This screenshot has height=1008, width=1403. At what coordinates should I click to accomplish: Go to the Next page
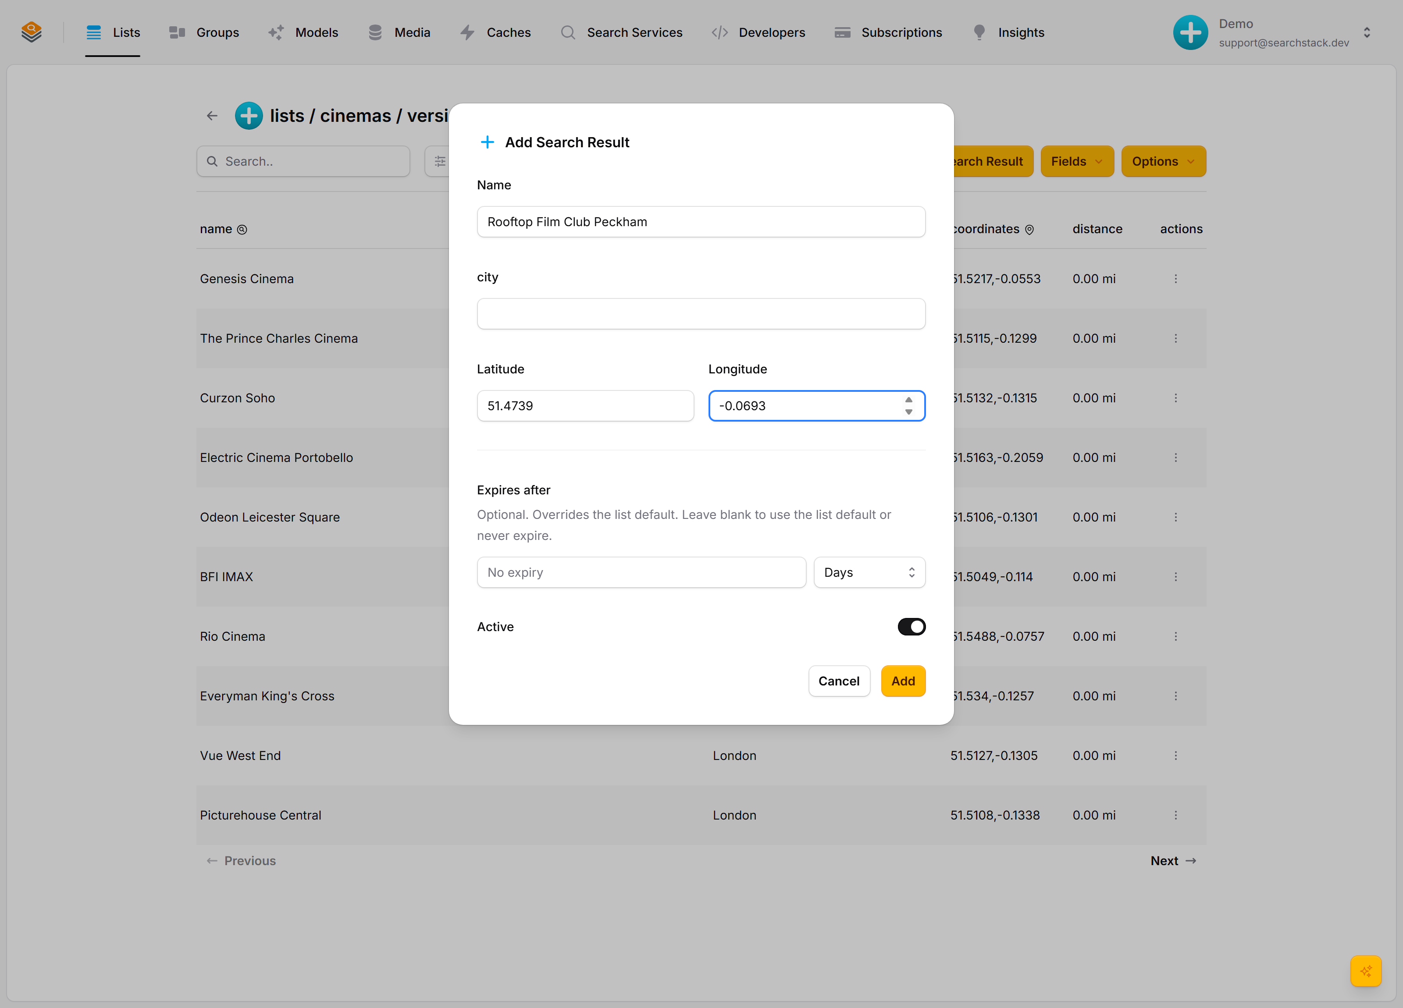[1174, 861]
